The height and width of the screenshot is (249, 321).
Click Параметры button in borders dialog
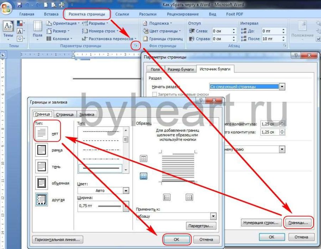201,226
